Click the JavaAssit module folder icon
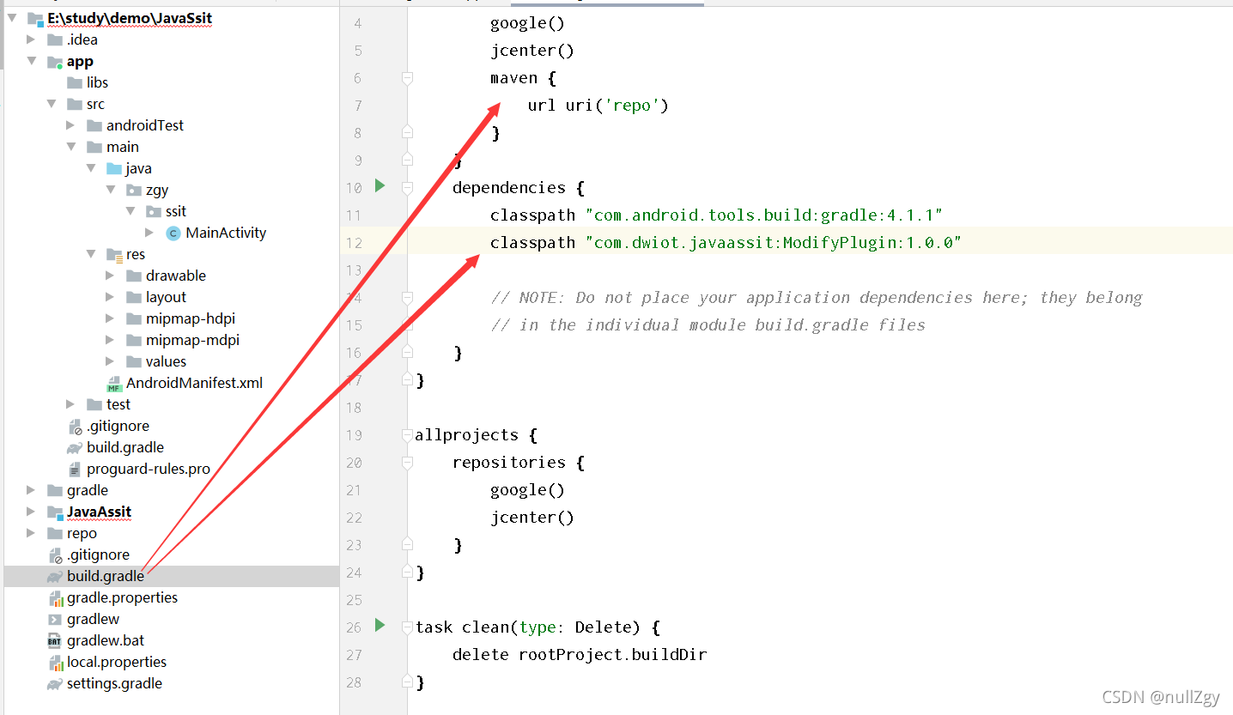 point(55,512)
